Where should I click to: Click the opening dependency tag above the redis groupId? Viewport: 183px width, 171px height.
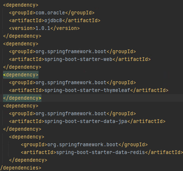click(x=27, y=137)
